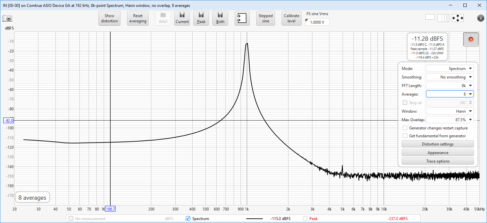
Task: Click Reset averaging button
Action: point(138,18)
